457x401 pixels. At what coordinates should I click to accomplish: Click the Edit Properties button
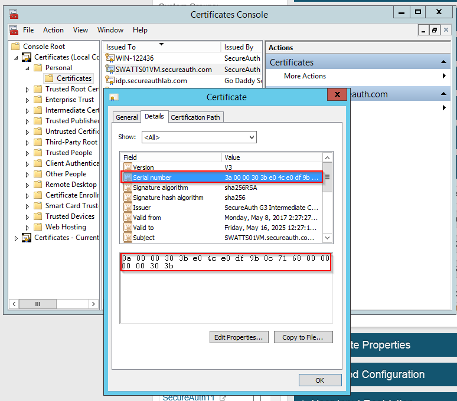click(239, 337)
